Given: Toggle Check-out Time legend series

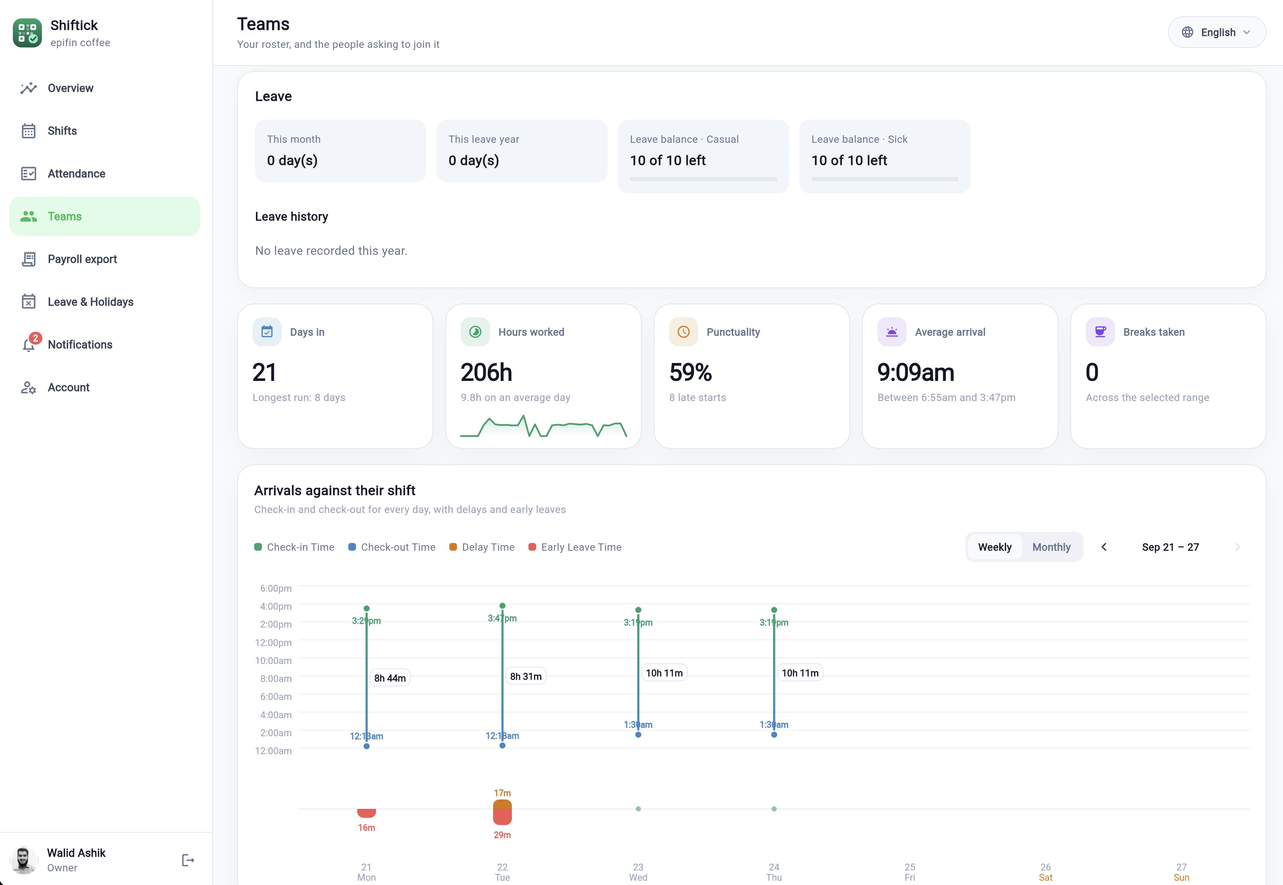Looking at the screenshot, I should [392, 547].
